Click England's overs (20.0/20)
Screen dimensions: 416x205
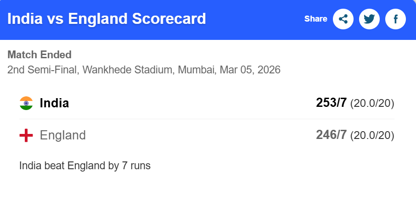click(x=372, y=136)
